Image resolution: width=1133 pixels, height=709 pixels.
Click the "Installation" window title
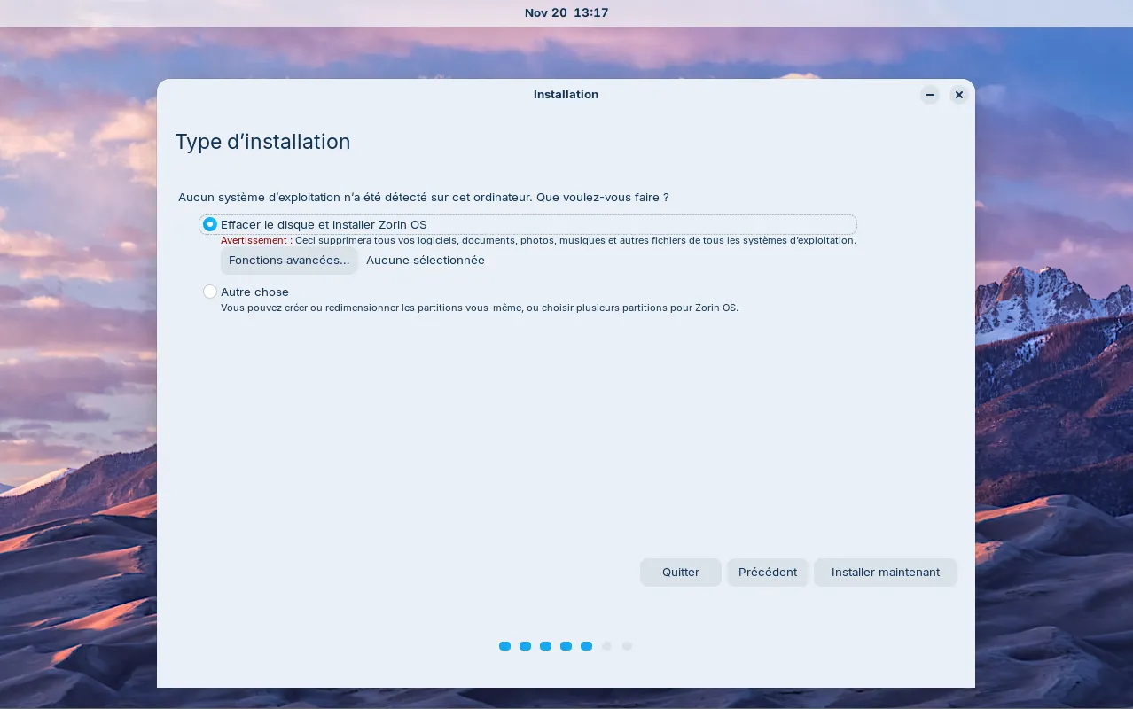566,95
